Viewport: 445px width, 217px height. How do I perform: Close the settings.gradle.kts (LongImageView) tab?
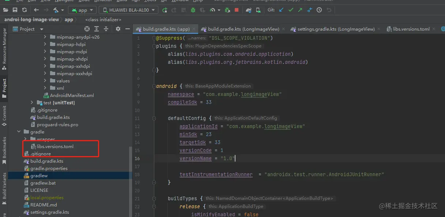coord(379,29)
